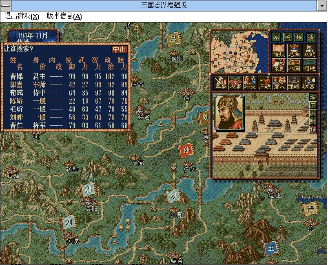Select the 上庸 city icon

(x=10, y=170)
